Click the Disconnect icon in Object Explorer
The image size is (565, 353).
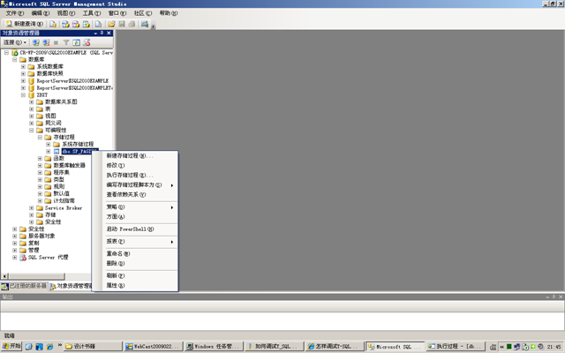46,42
